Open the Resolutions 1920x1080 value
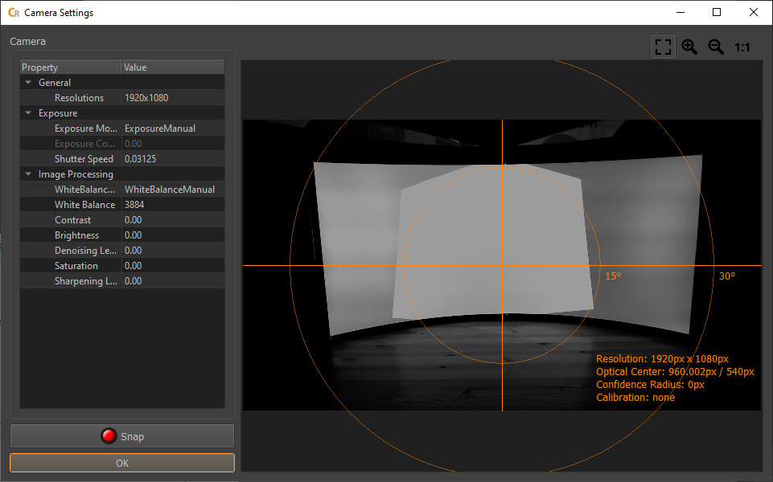This screenshot has height=482, width=773. (173, 98)
